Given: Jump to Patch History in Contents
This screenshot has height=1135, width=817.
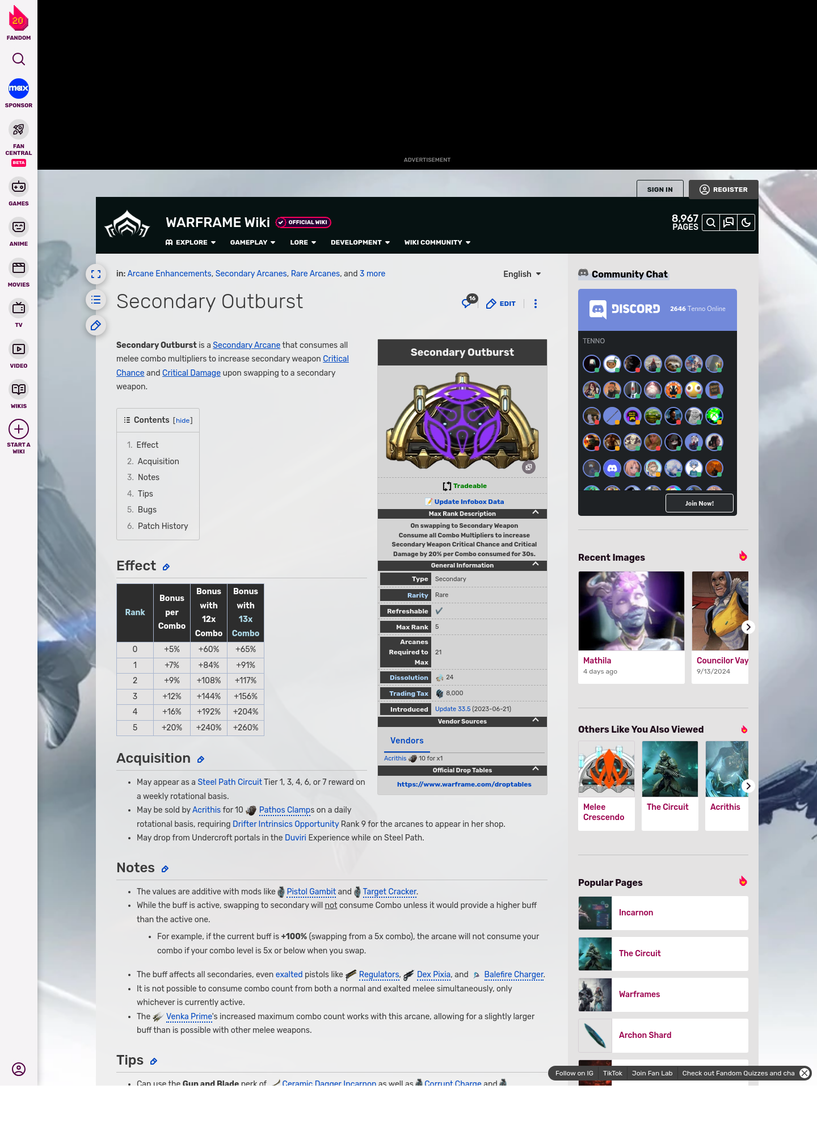Looking at the screenshot, I should point(163,526).
